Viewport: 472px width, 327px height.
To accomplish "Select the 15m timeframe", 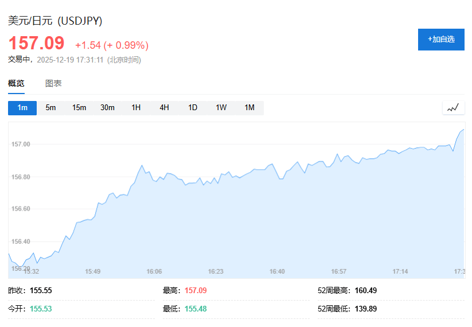I will coord(79,108).
